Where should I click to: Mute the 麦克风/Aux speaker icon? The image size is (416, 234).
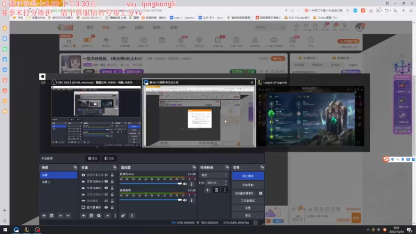(x=185, y=184)
